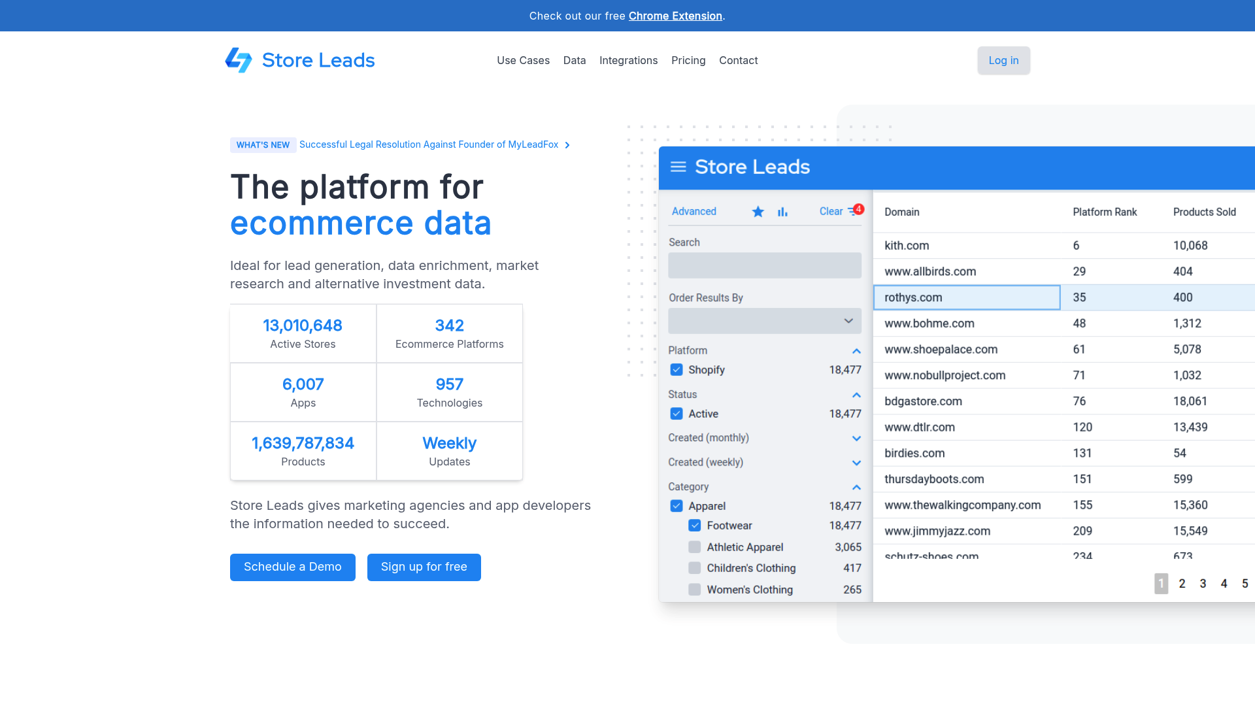Click the star favorites icon
Viewport: 1255px width, 706px height.
tap(758, 211)
